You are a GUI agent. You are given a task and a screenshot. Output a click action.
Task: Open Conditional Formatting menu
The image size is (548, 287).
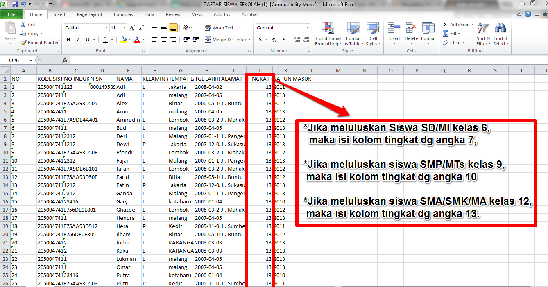click(x=328, y=34)
